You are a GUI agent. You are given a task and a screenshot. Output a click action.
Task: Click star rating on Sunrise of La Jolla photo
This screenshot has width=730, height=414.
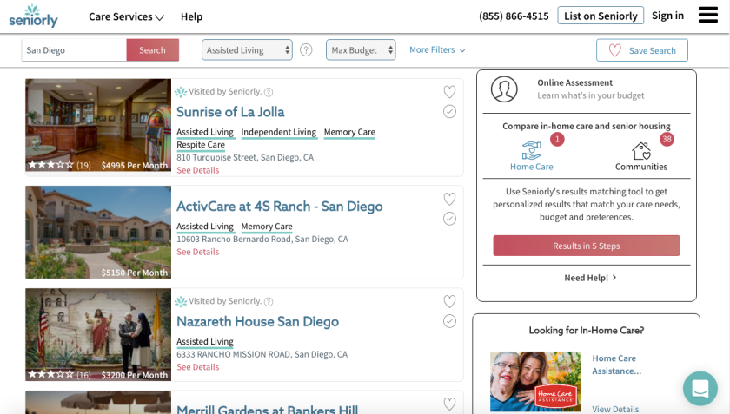(x=50, y=165)
